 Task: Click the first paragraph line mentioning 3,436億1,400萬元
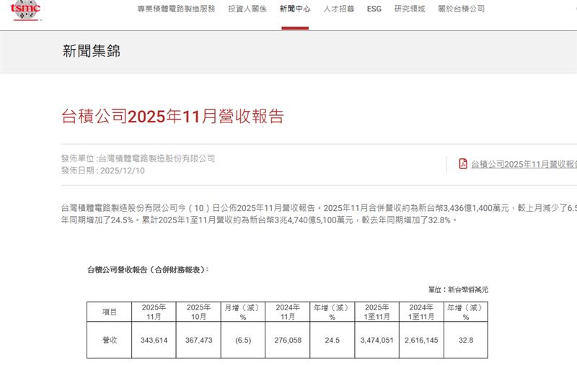click(x=319, y=208)
